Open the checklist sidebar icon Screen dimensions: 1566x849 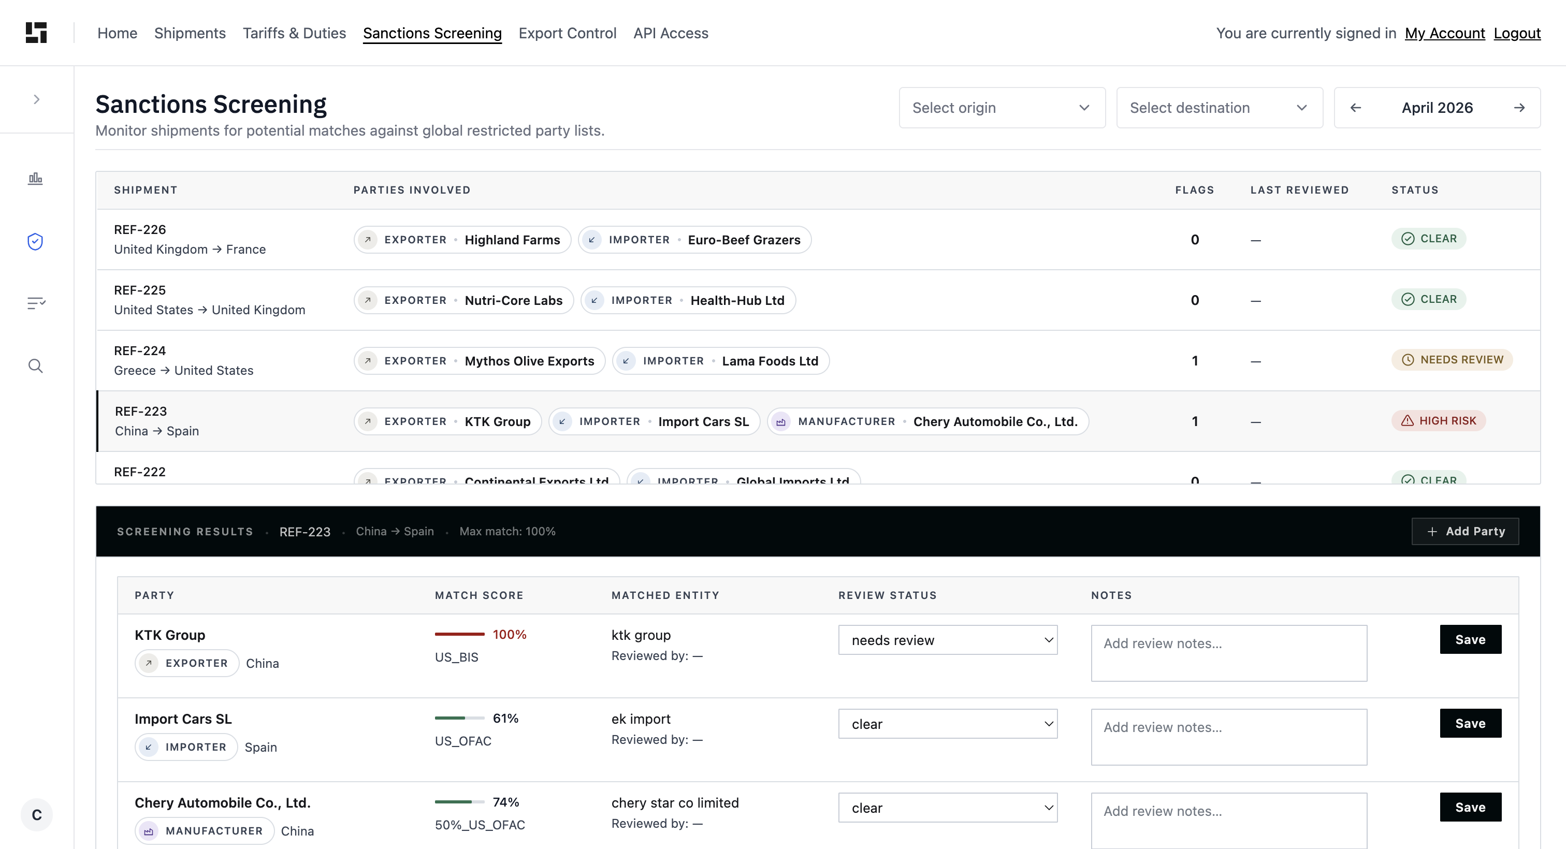point(36,303)
